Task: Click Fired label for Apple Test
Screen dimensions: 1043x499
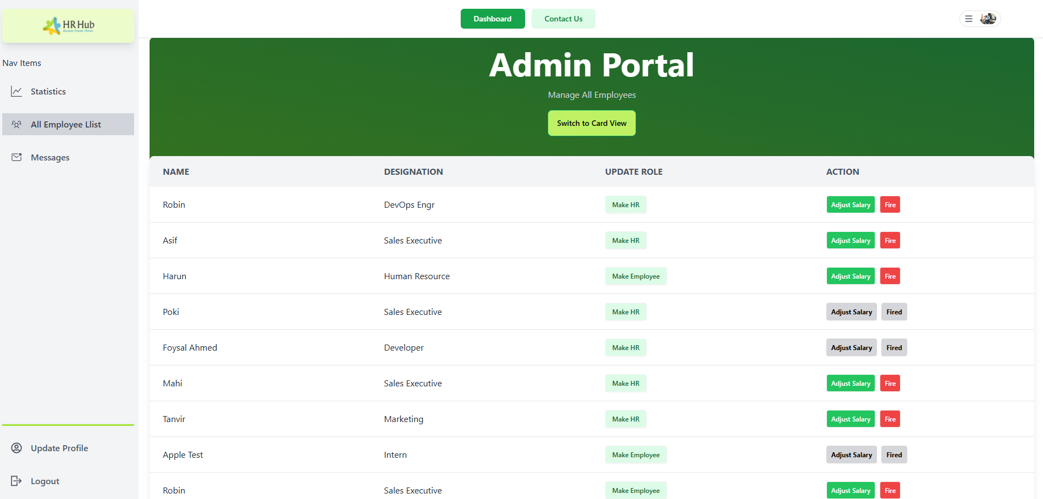Action: click(x=894, y=454)
